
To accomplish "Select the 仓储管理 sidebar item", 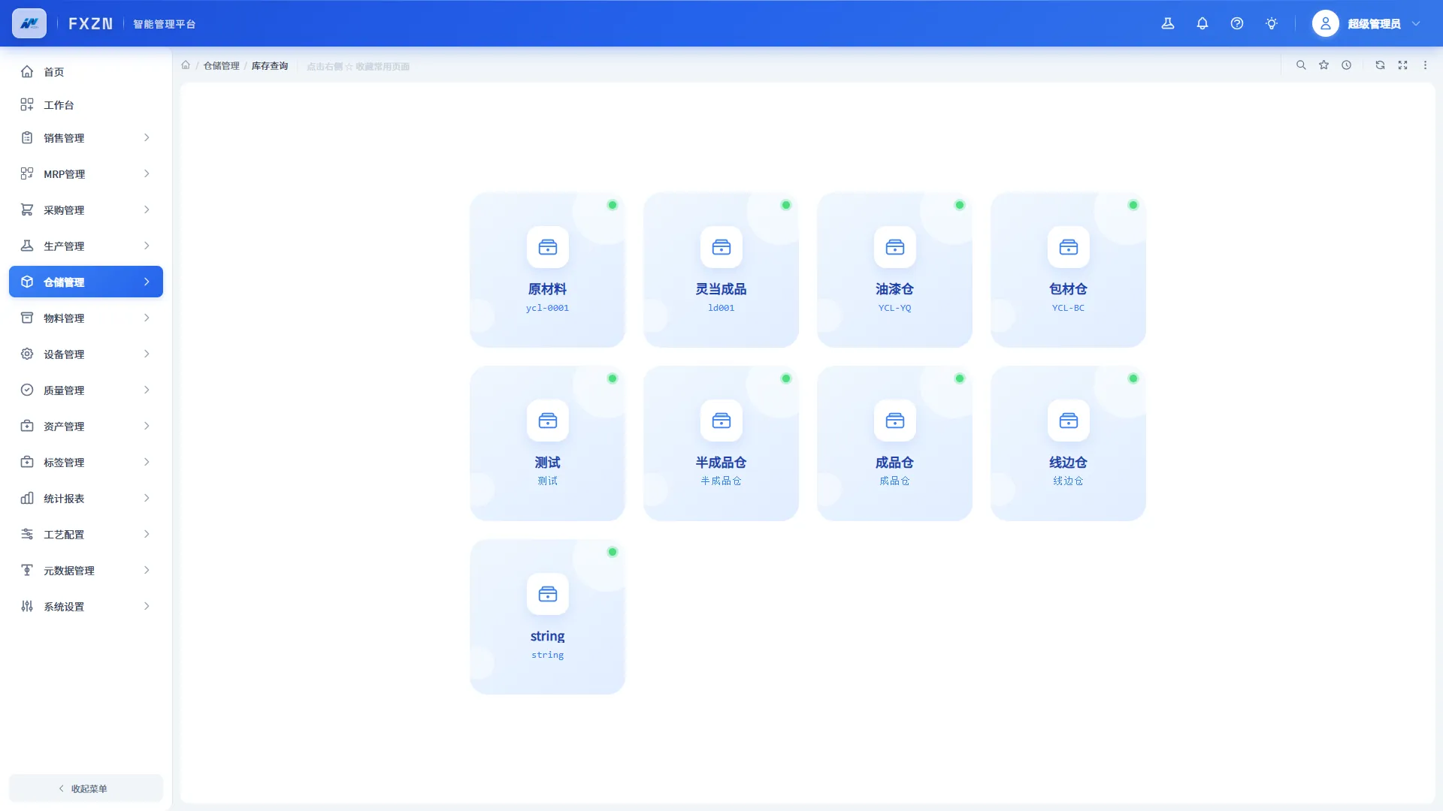I will [x=86, y=282].
